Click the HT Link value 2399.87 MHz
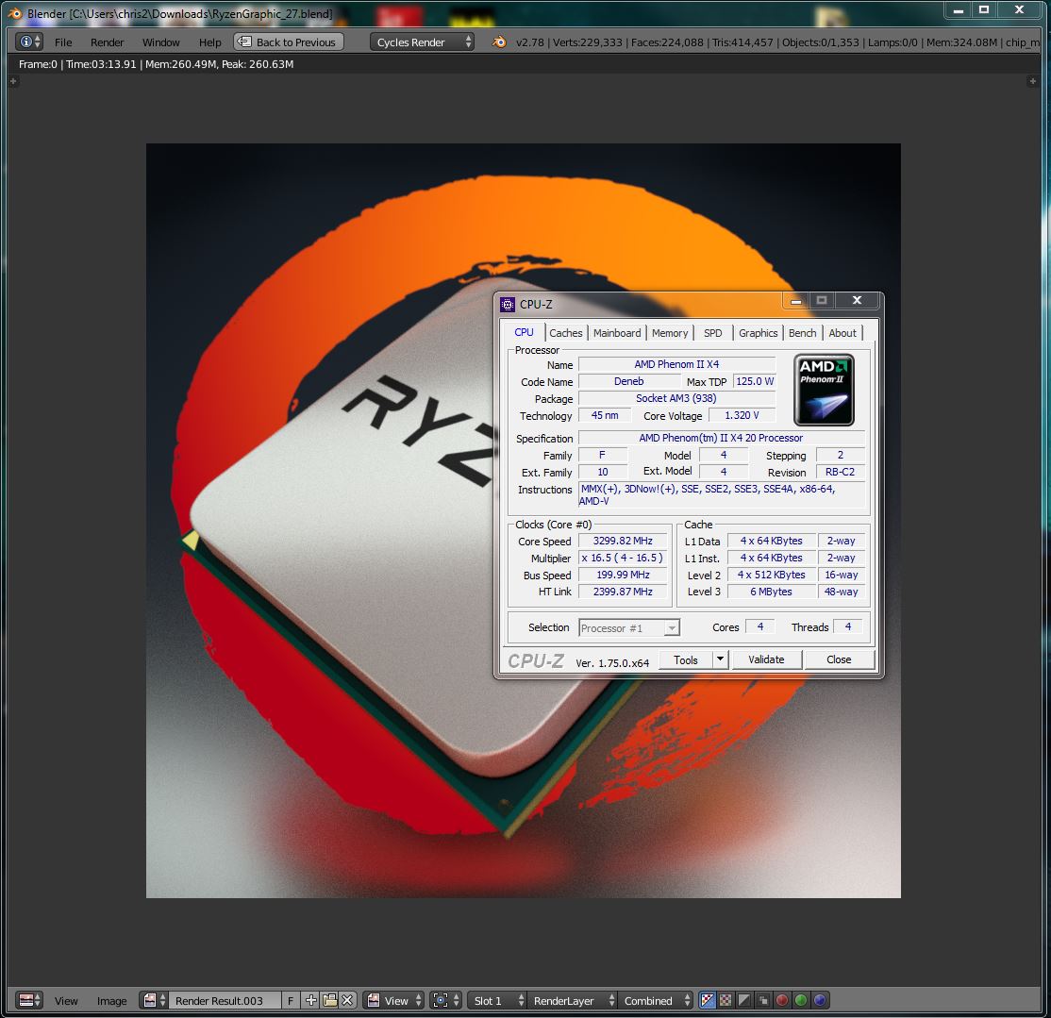The image size is (1051, 1018). (623, 592)
